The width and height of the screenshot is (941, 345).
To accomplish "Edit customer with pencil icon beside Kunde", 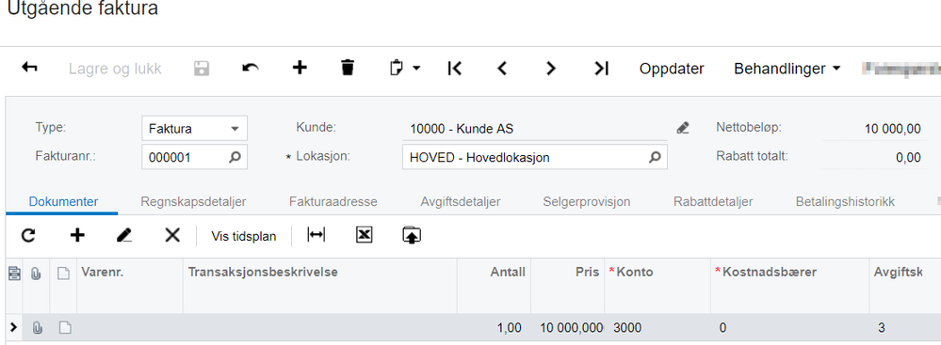I will 683,128.
